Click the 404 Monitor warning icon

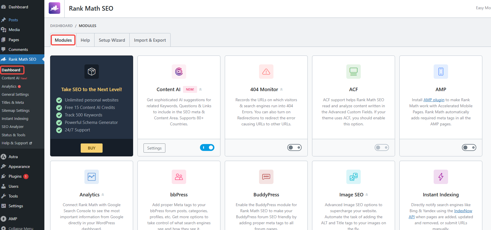pos(266,72)
